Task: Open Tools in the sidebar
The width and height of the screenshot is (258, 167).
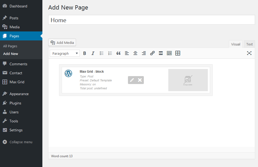Action: [x=21, y=121]
